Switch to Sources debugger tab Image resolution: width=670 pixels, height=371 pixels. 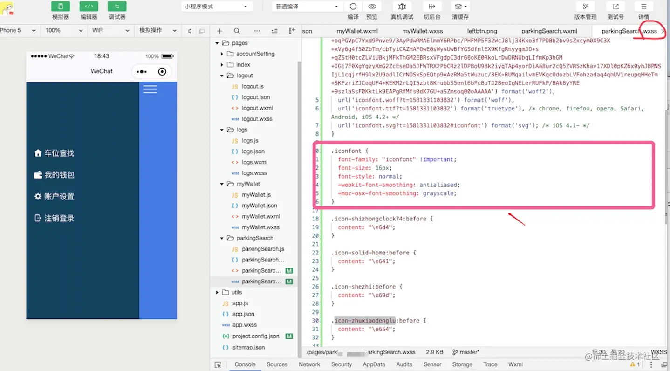click(x=277, y=364)
